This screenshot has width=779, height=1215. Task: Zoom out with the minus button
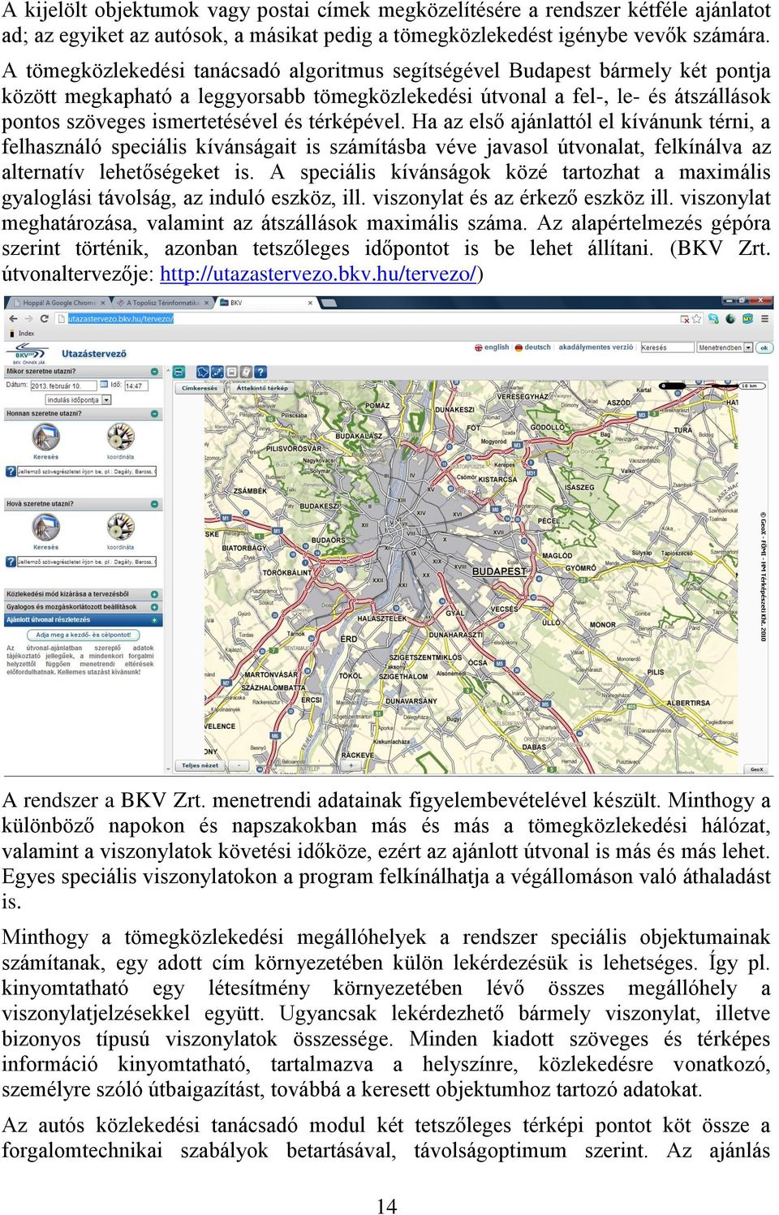(239, 765)
